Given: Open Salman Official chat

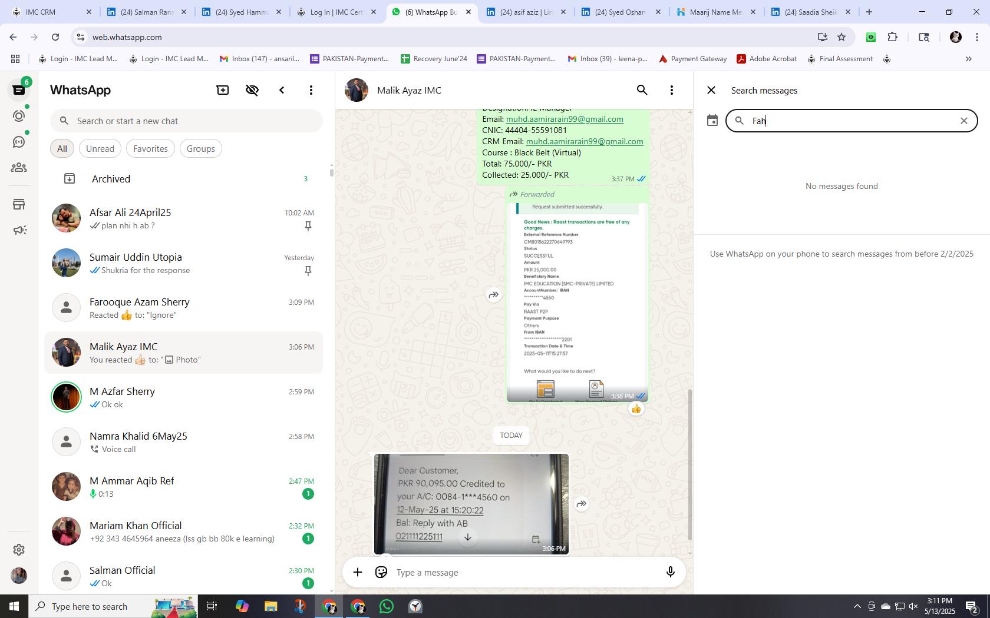Looking at the screenshot, I should point(184,576).
